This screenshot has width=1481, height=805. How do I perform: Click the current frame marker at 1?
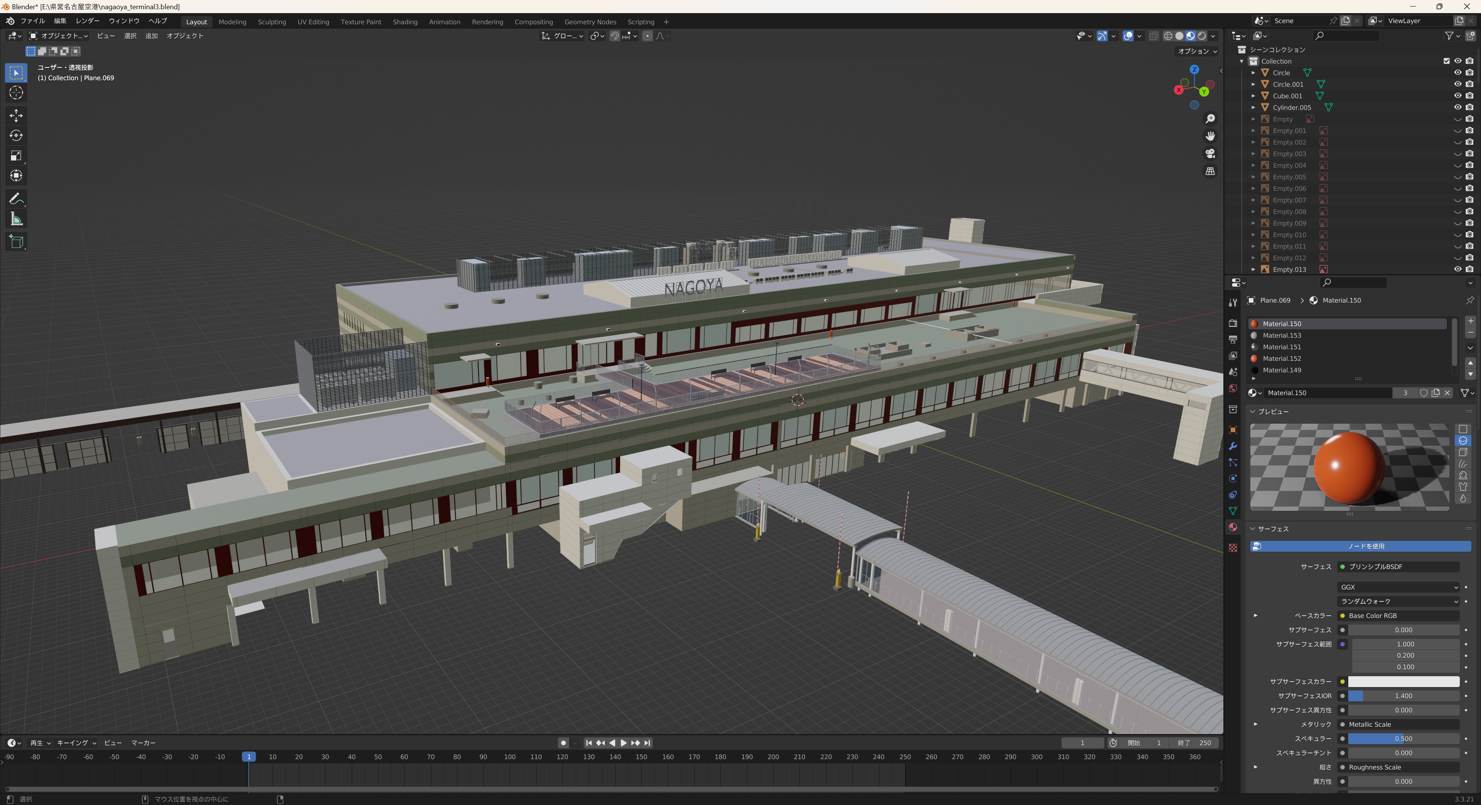(249, 757)
